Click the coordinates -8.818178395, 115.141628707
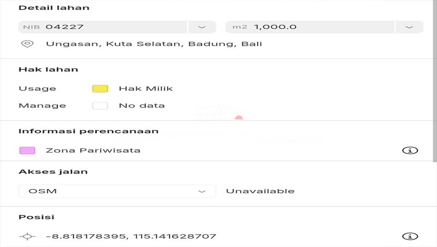Image resolution: width=437 pixels, height=247 pixels. pyautogui.click(x=131, y=236)
